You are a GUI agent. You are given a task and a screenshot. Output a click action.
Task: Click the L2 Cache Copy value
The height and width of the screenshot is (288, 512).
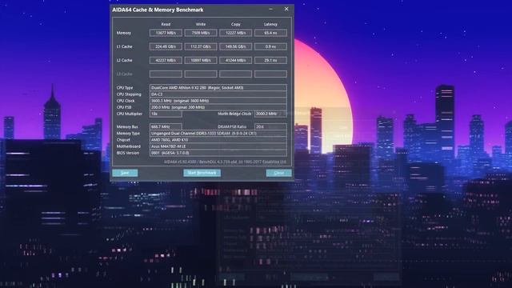click(235, 61)
